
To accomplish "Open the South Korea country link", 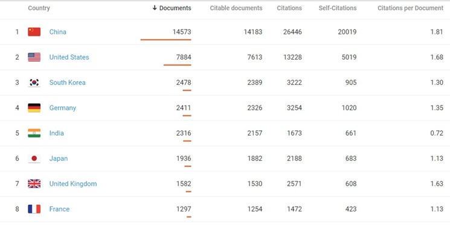I will (68, 83).
